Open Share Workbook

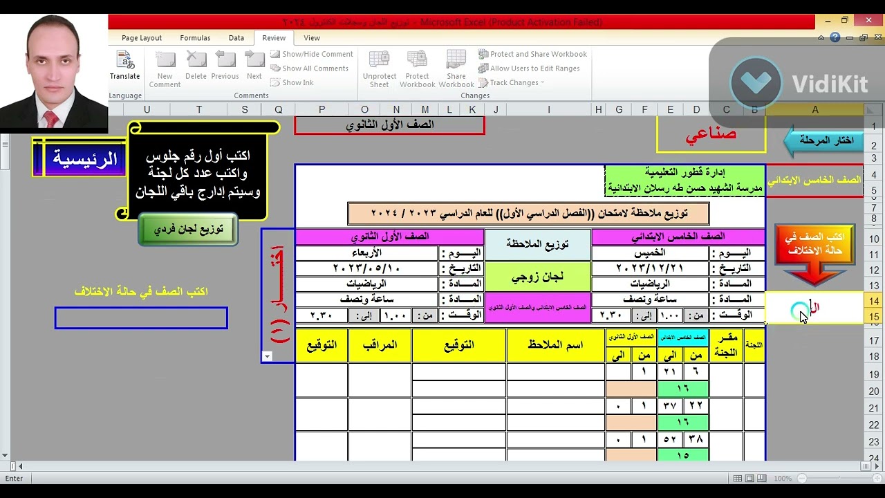(456, 69)
